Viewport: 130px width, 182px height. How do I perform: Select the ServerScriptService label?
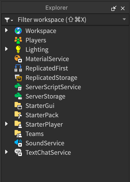tap(53, 87)
